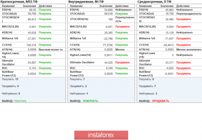Click Bull/Bear Power value -0,0051

pyautogui.click(x=169, y=74)
